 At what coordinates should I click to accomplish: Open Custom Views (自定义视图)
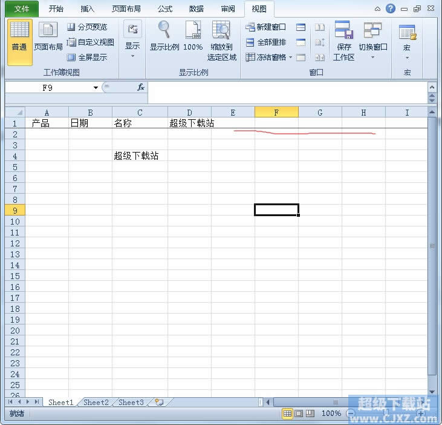(x=91, y=42)
